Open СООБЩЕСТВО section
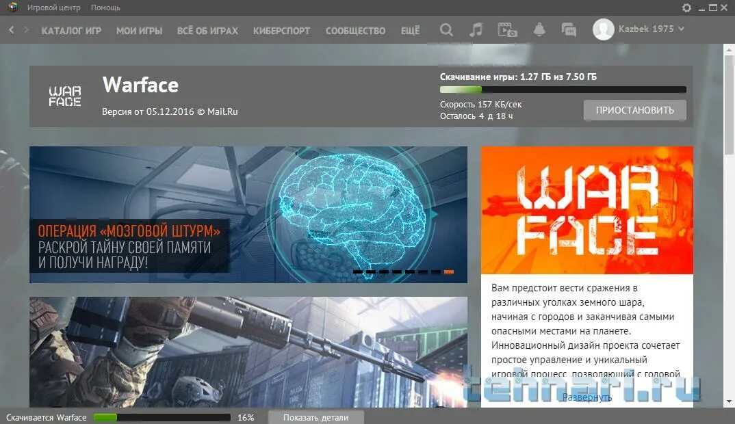 click(x=355, y=31)
